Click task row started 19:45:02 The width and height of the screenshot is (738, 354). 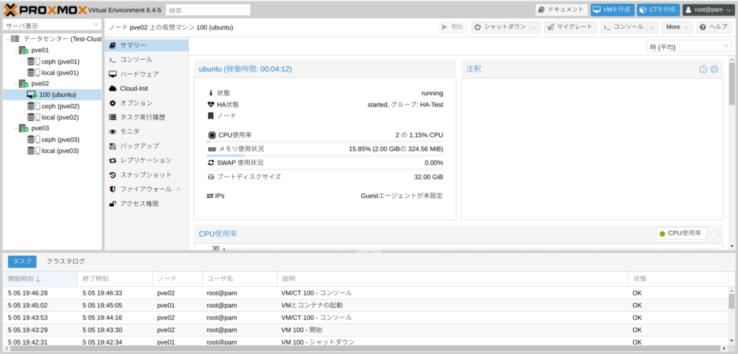pyautogui.click(x=365, y=305)
